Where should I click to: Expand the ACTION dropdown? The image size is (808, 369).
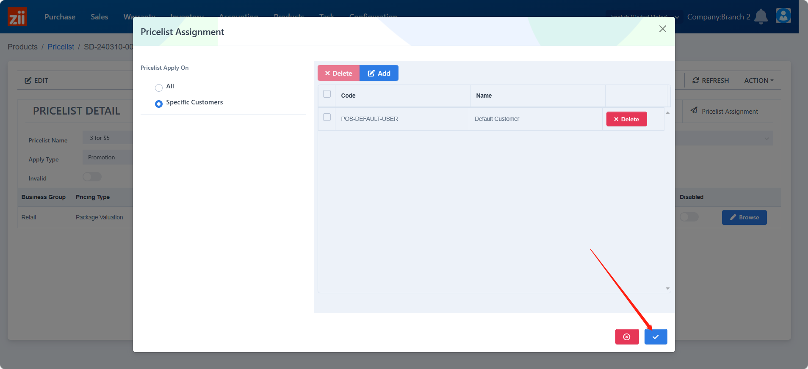point(758,80)
